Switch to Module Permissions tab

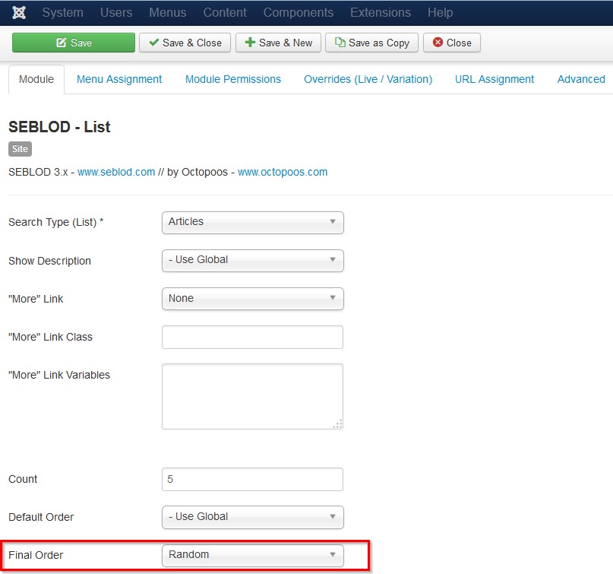tap(233, 79)
